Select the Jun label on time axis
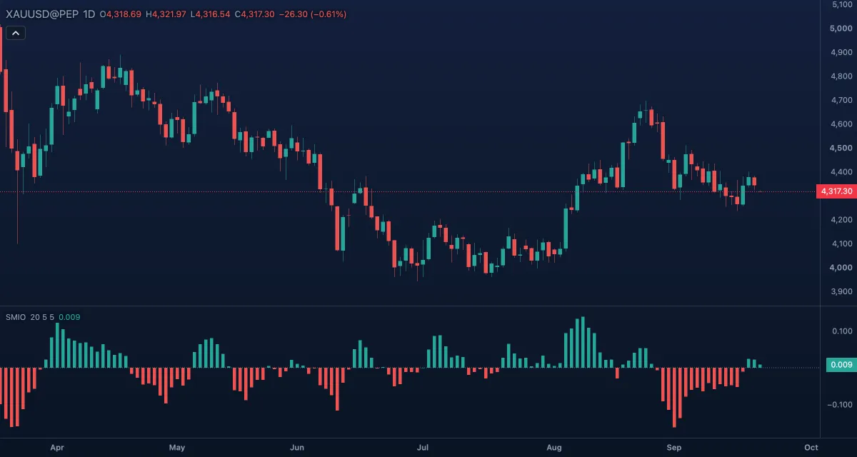The height and width of the screenshot is (457, 857). tap(297, 448)
